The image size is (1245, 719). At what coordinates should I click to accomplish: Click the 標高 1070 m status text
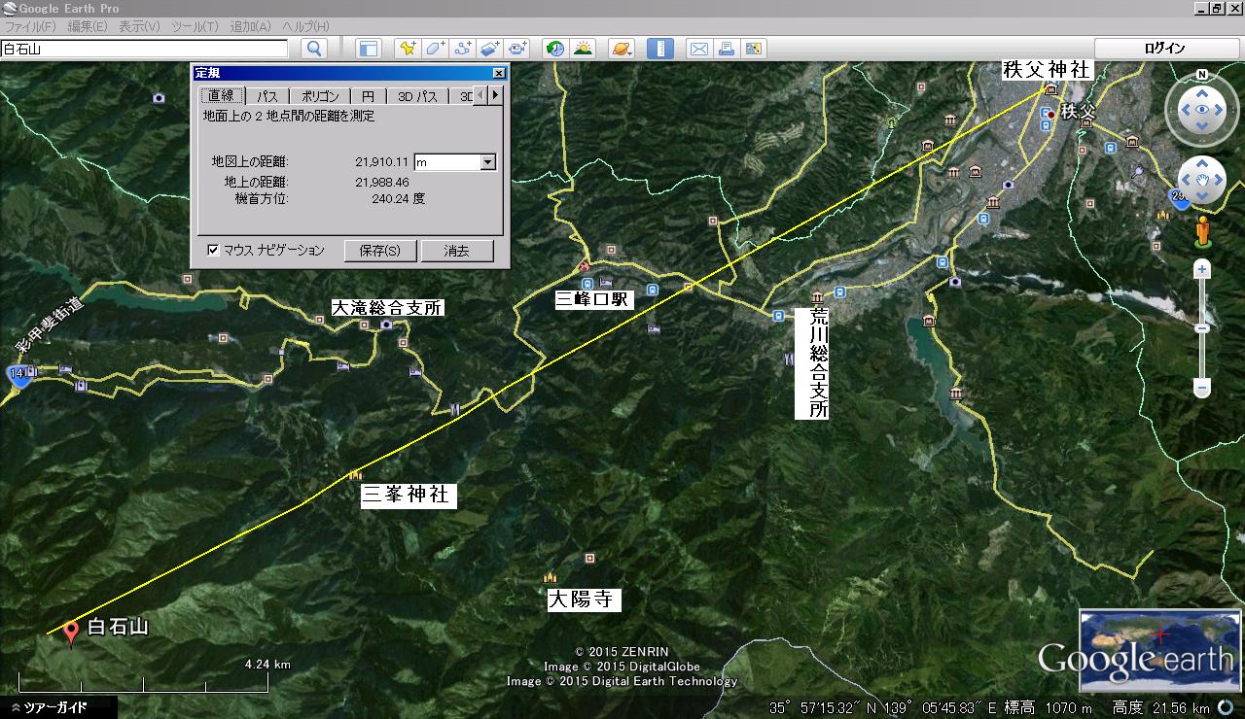click(x=1049, y=707)
